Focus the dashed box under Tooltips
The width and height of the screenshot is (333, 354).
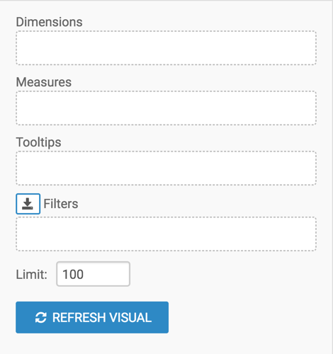(166, 168)
